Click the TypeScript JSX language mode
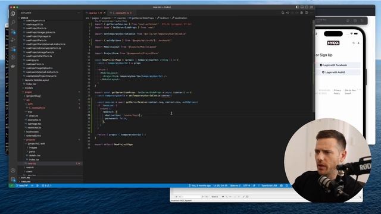 coord(269,185)
